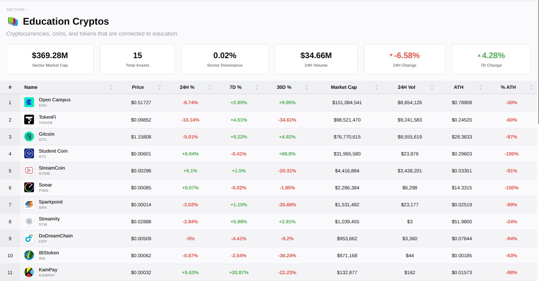The width and height of the screenshot is (539, 281).
Task: Click the KamPay coin logo
Action: (29, 272)
